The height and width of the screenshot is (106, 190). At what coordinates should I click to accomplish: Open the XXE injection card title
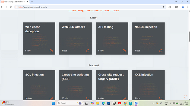point(144,75)
